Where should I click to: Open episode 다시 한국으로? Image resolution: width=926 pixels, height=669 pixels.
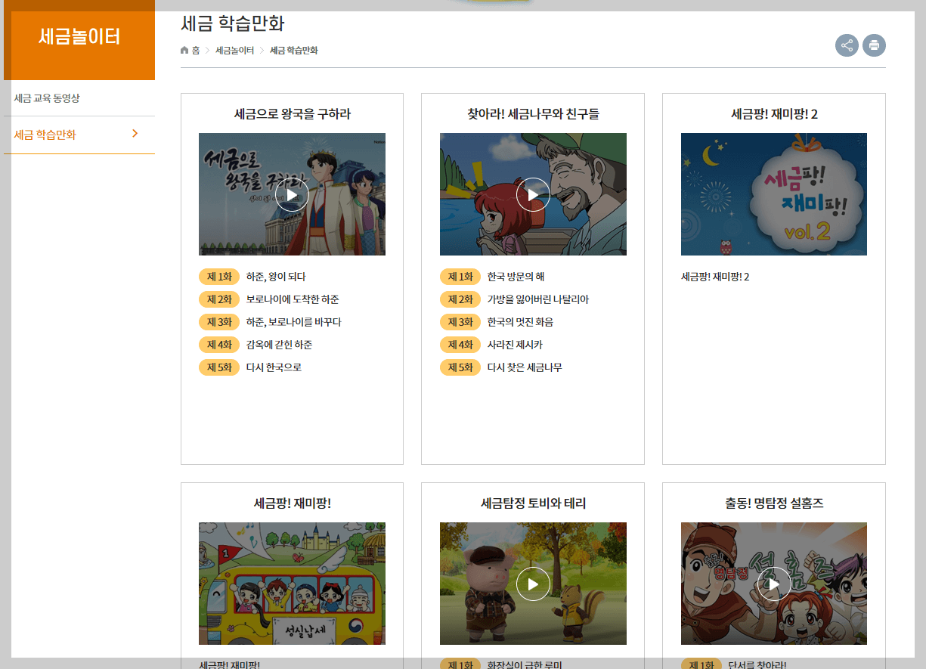point(274,367)
